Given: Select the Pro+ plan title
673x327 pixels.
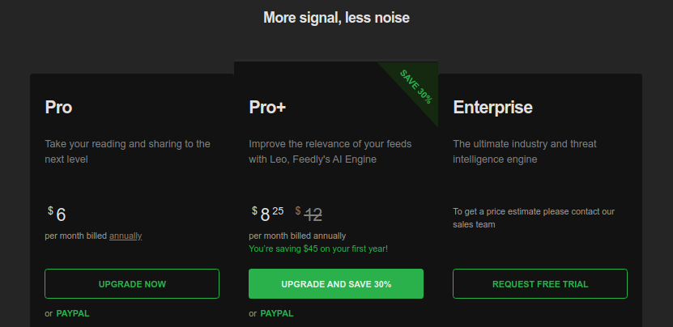Looking at the screenshot, I should coord(267,108).
